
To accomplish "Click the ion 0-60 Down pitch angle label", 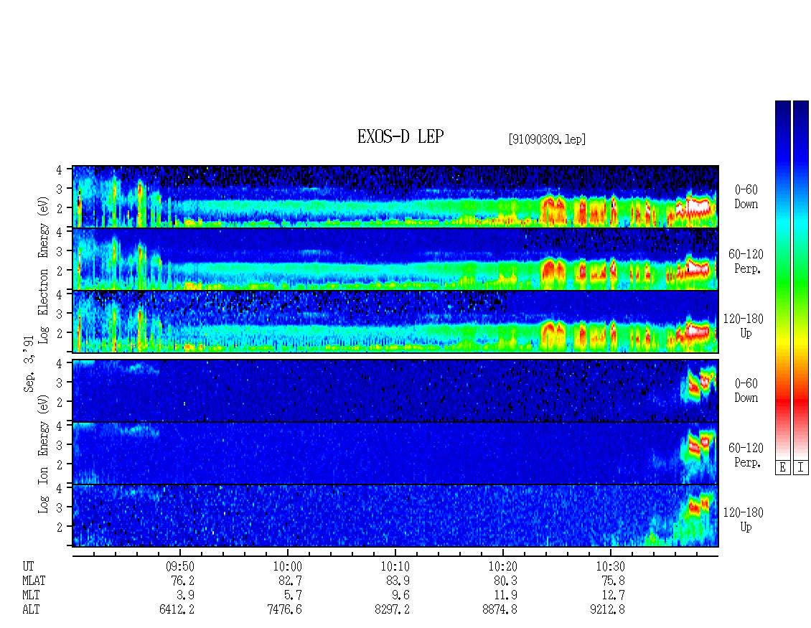I will pos(746,390).
